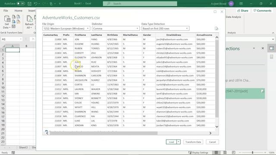Click the preview file icon in the import dialog

[x=216, y=28]
